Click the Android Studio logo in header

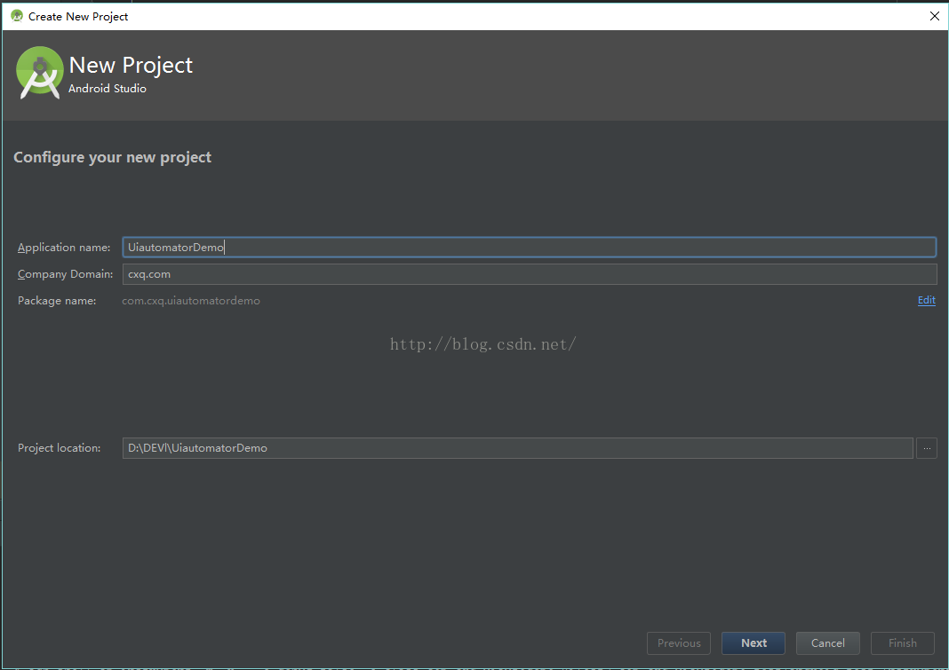click(39, 73)
